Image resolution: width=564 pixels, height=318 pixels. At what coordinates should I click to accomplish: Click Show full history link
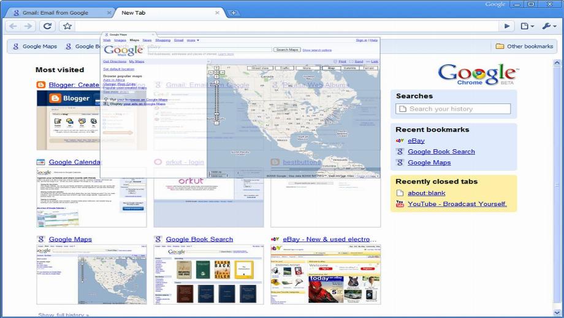[63, 315]
